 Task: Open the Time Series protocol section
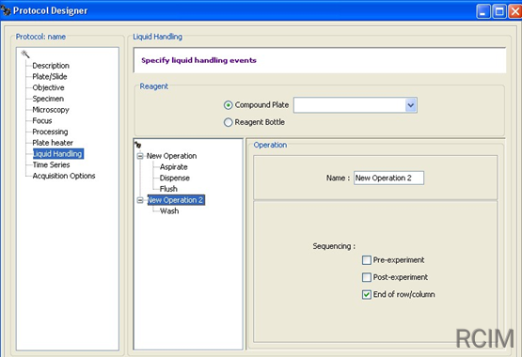(52, 164)
